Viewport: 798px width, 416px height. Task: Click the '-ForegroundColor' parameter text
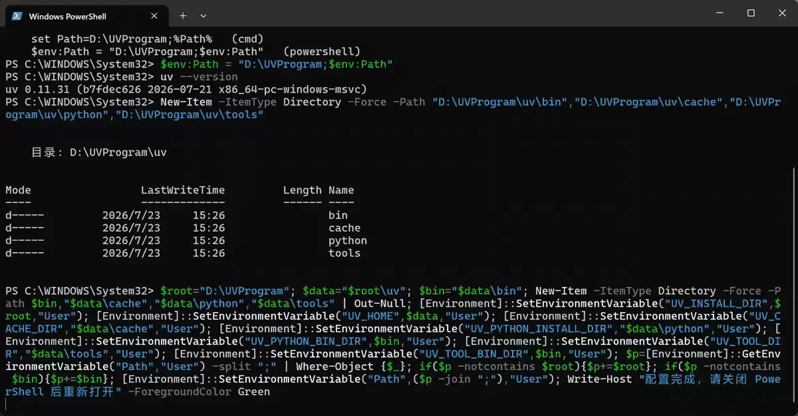[x=180, y=392]
